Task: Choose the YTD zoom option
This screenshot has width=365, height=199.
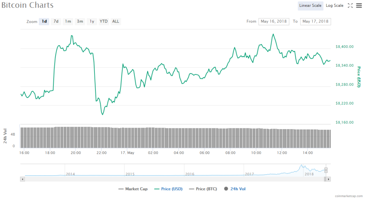Action: pos(103,21)
